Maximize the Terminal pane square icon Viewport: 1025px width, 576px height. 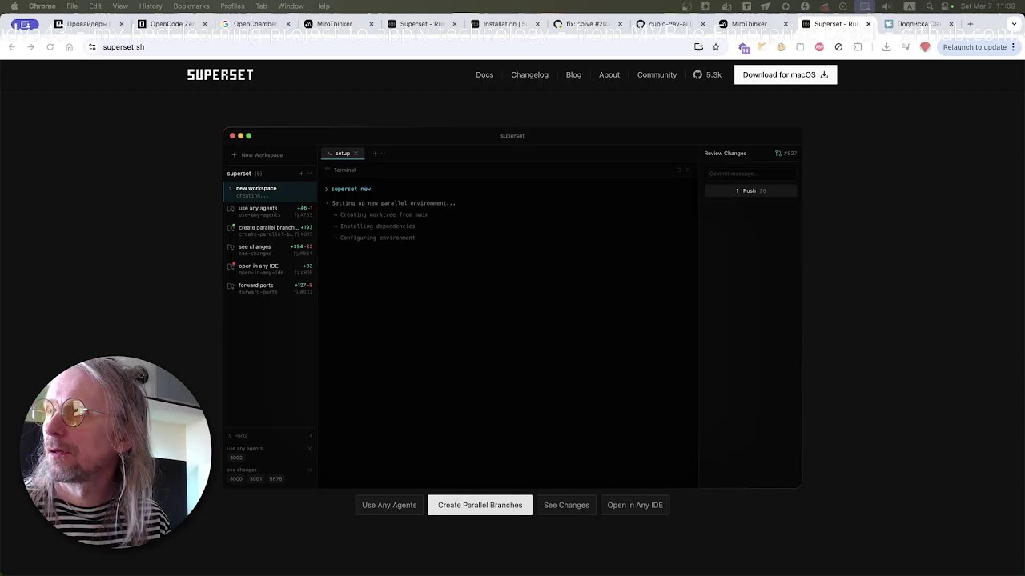[679, 170]
